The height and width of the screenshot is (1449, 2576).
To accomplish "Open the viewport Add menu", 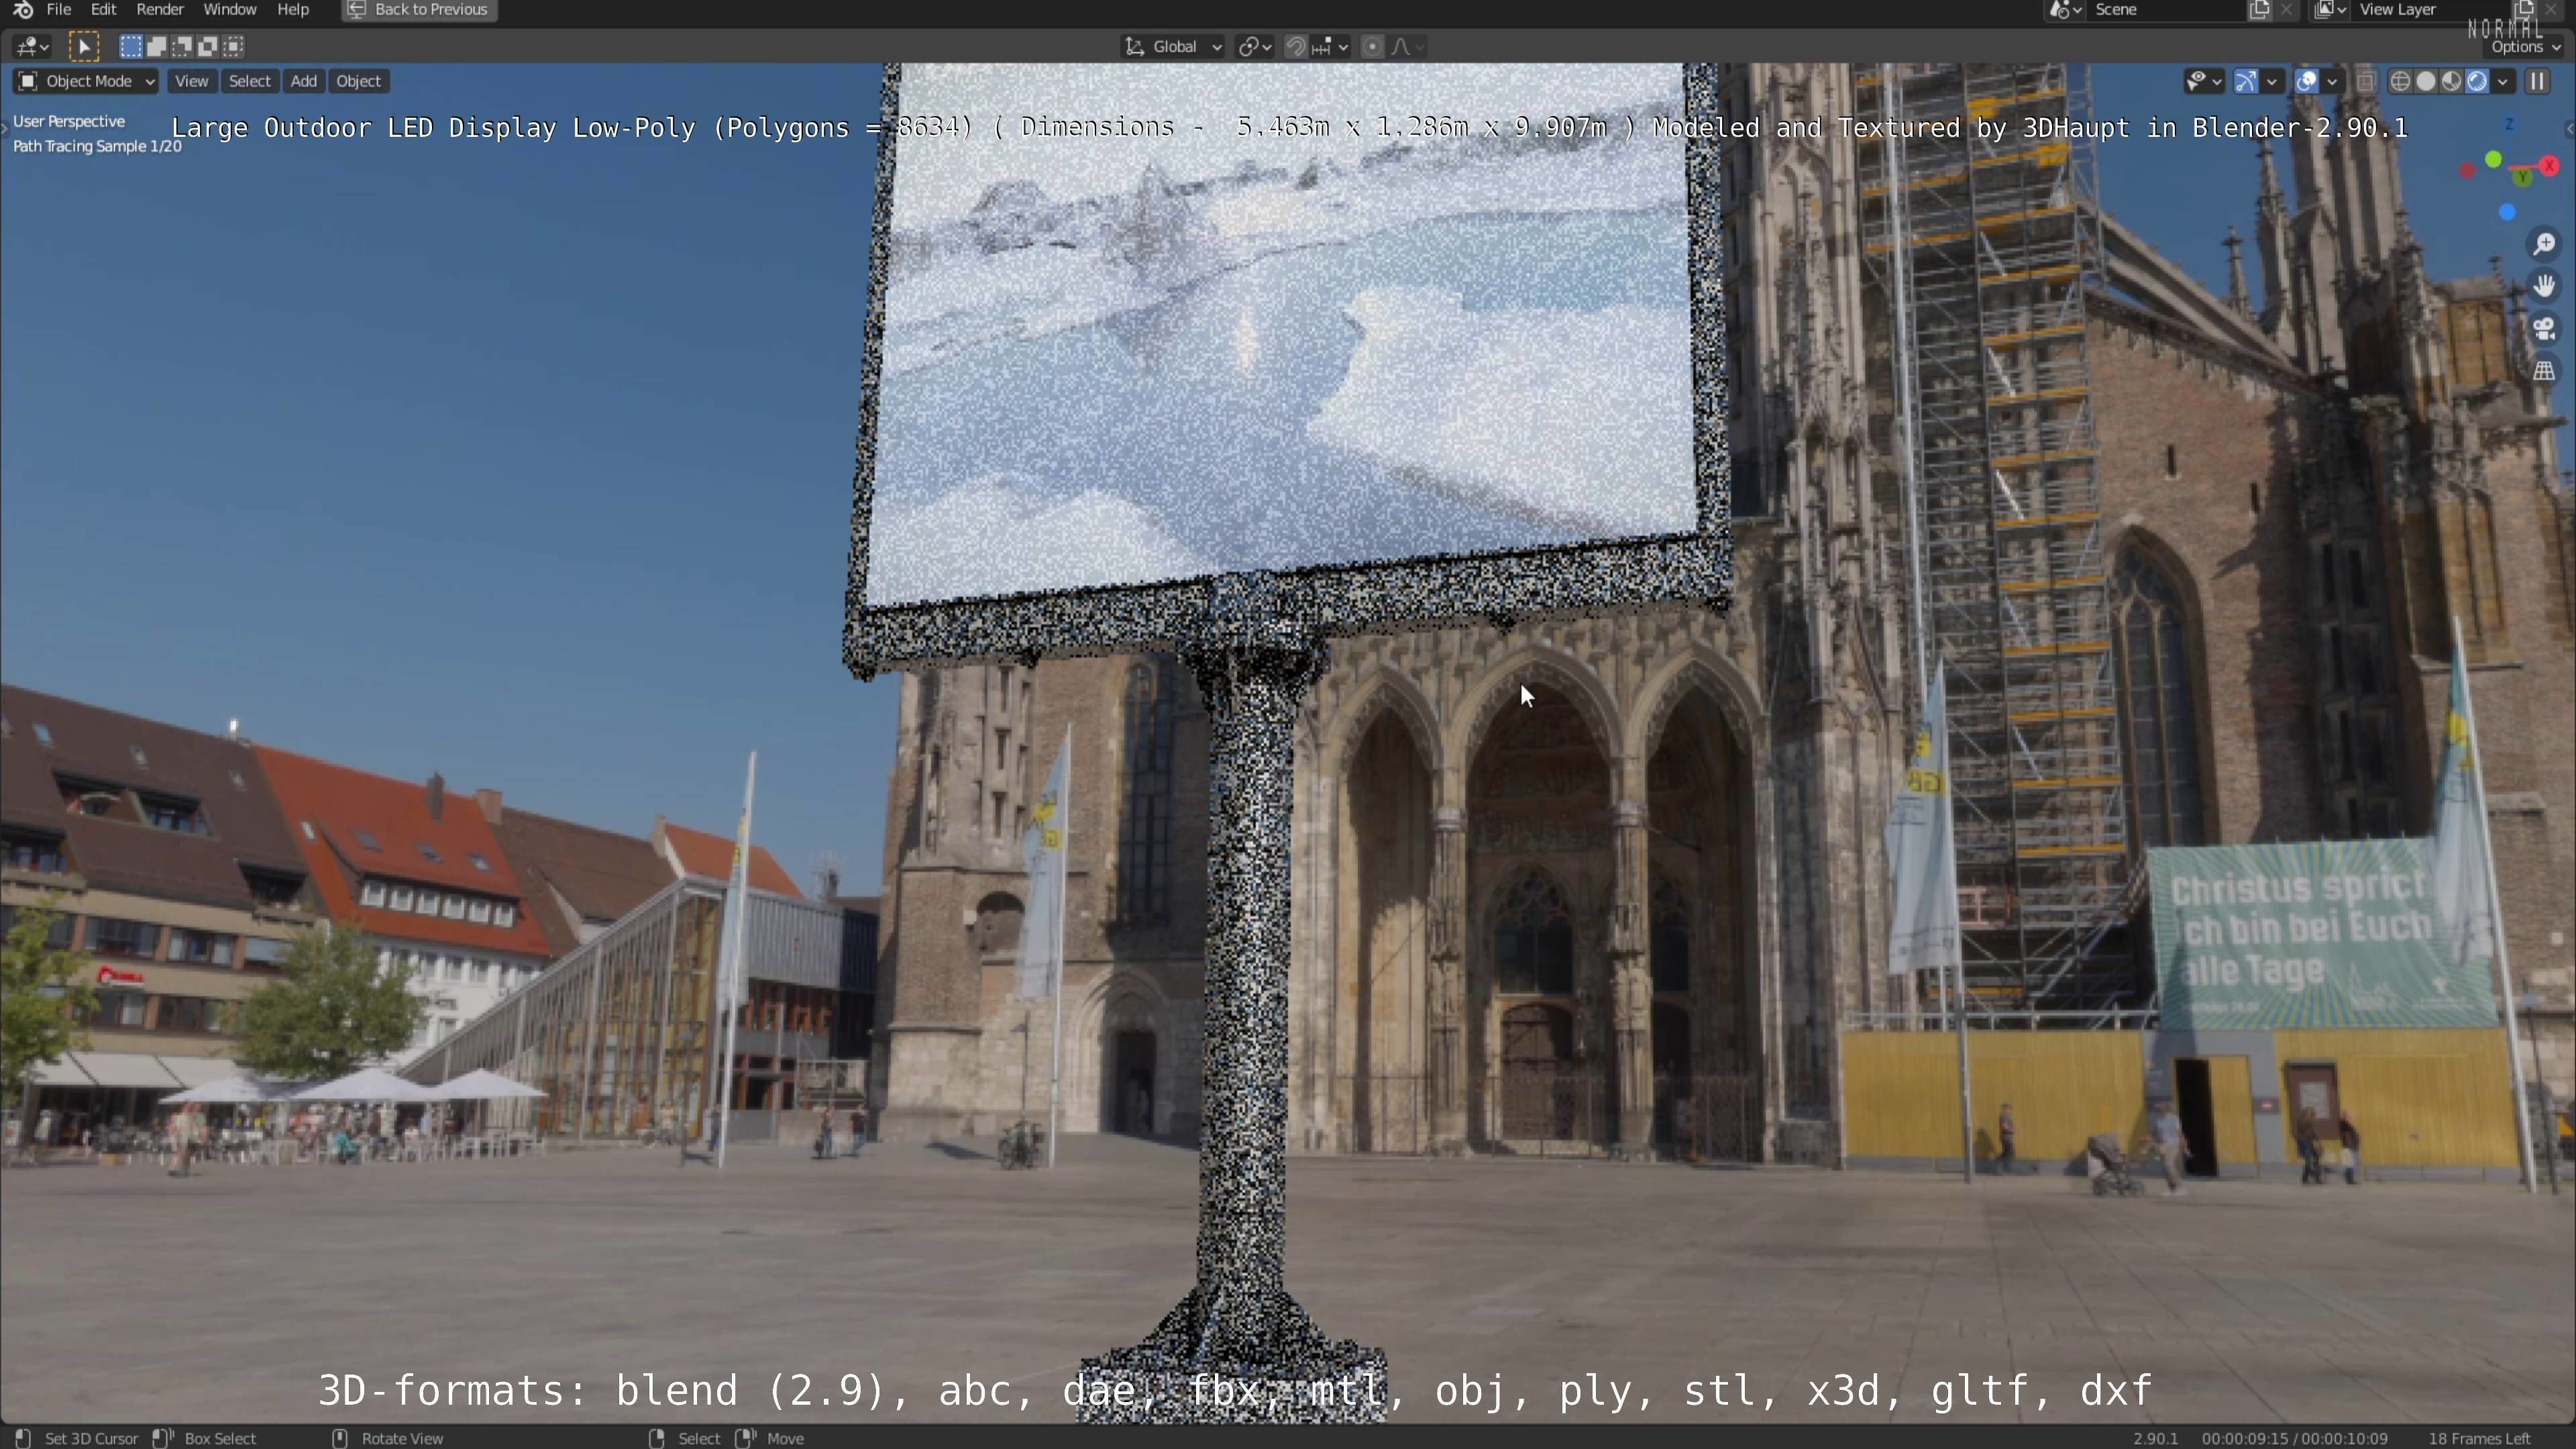I will point(304,81).
